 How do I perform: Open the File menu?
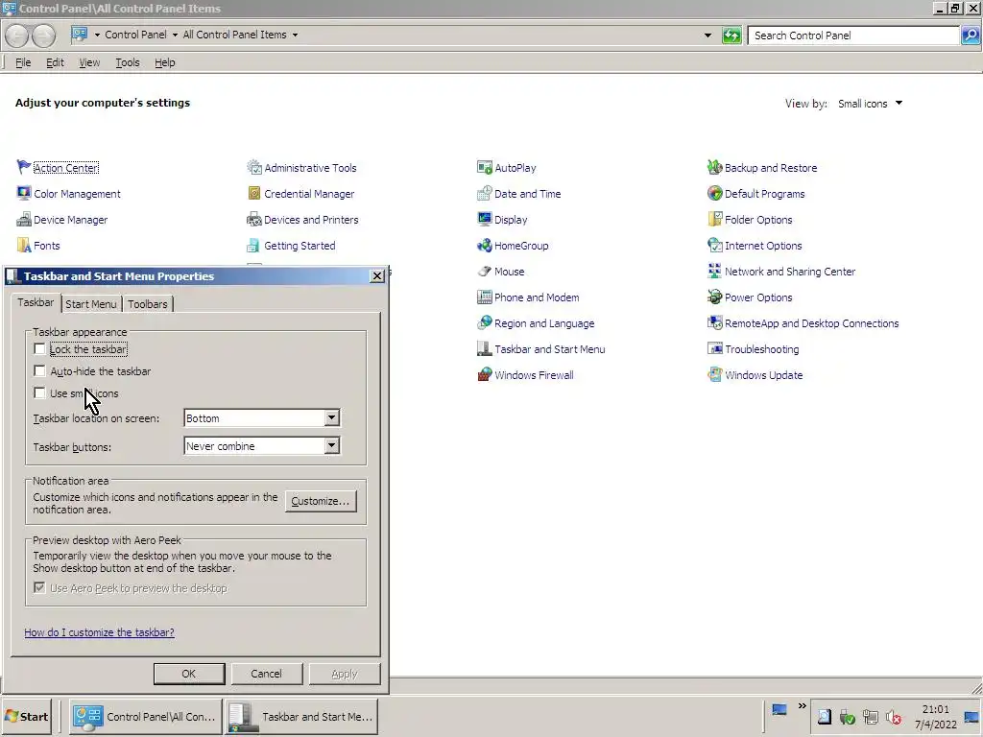23,62
